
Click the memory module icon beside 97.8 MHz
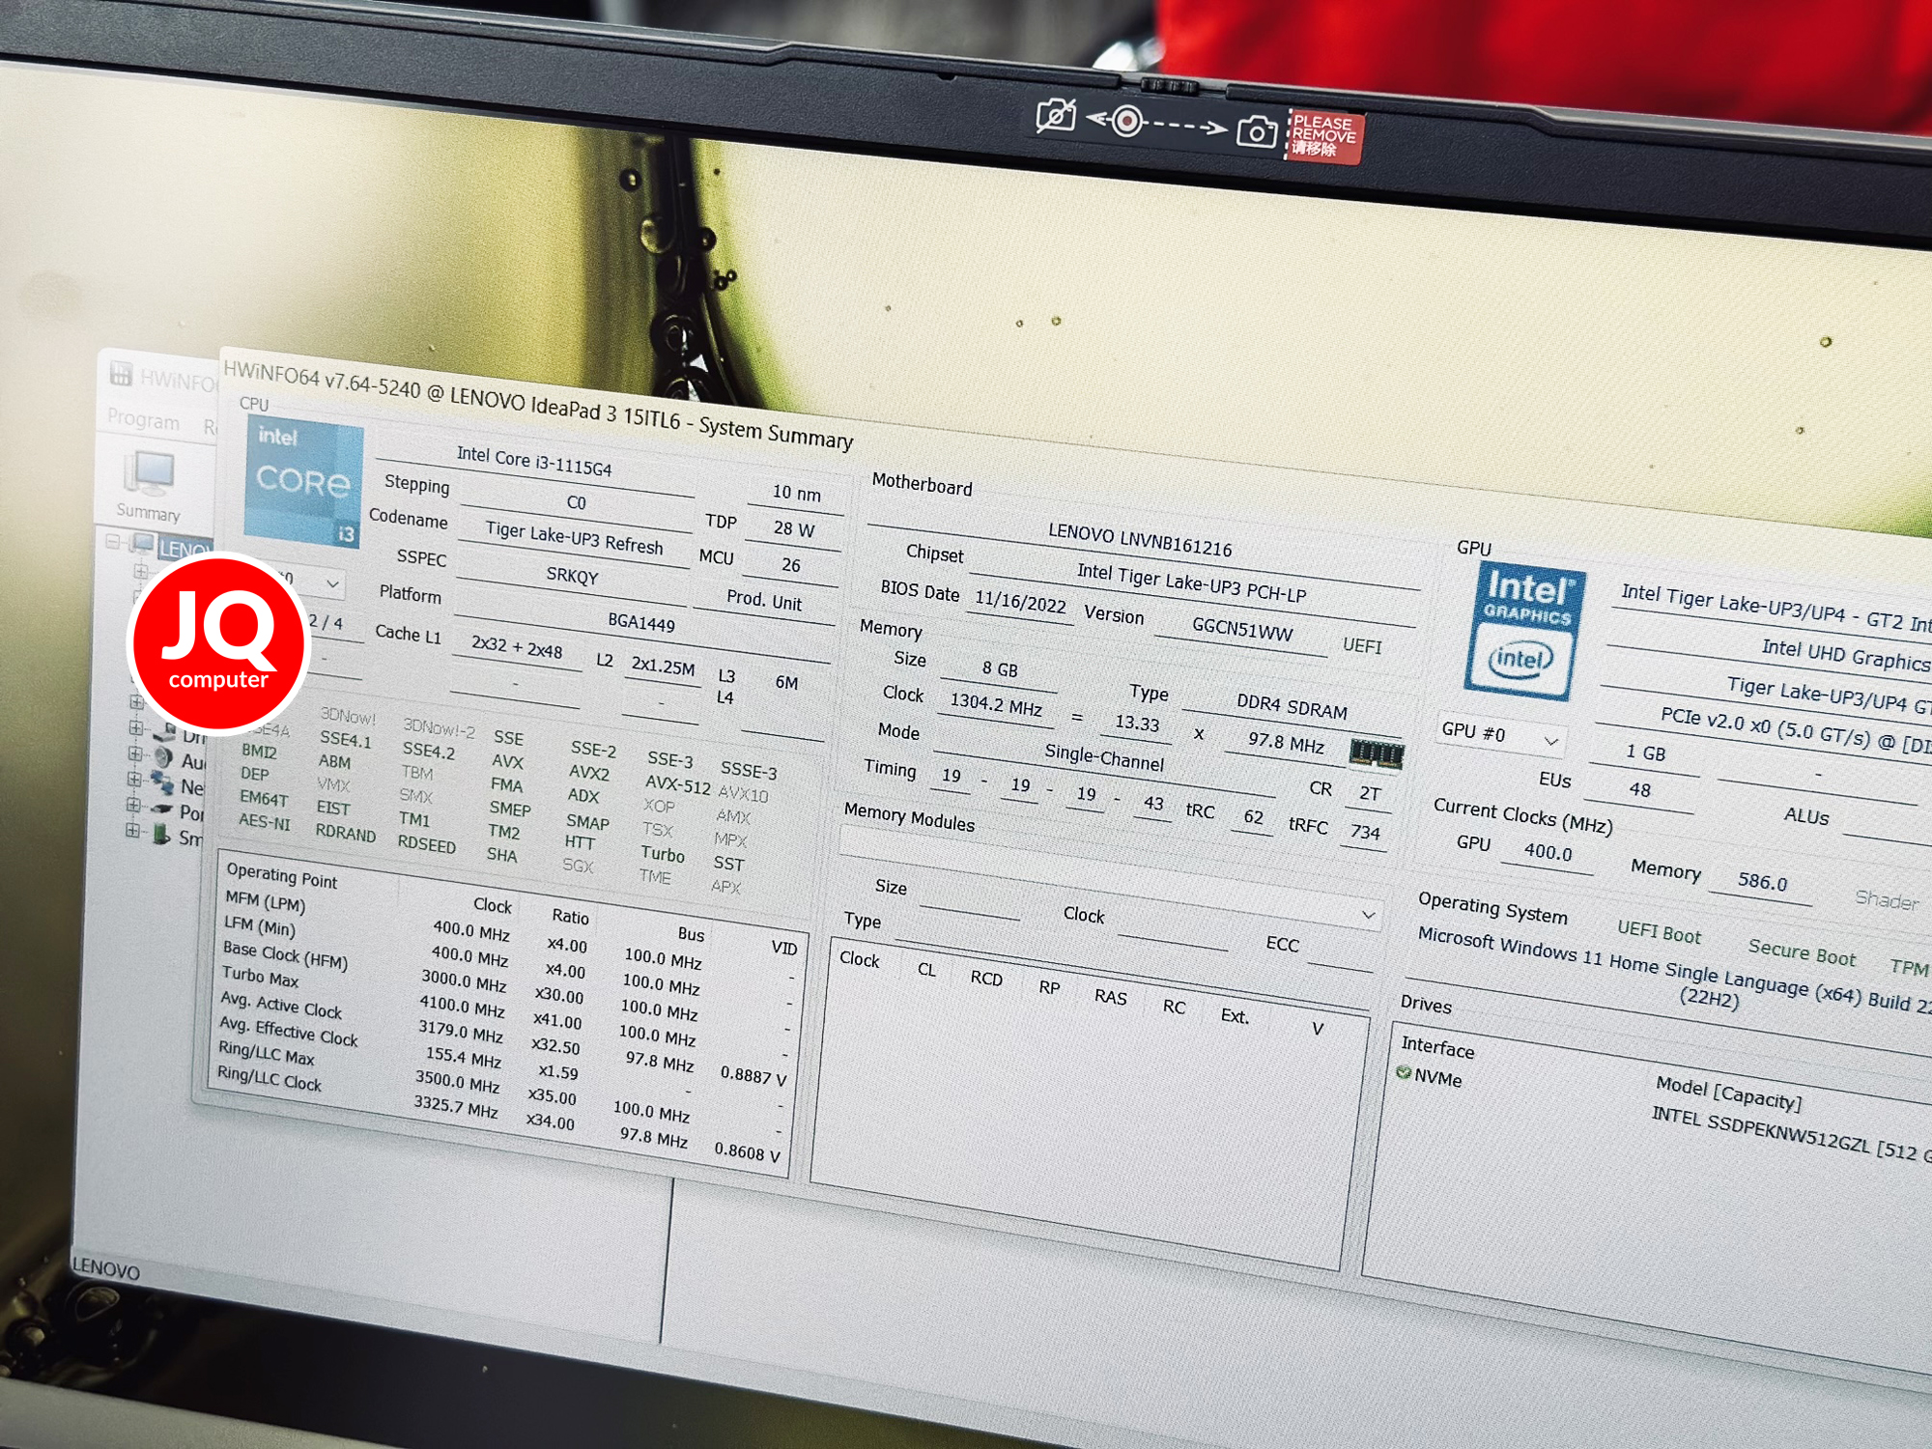[1376, 753]
